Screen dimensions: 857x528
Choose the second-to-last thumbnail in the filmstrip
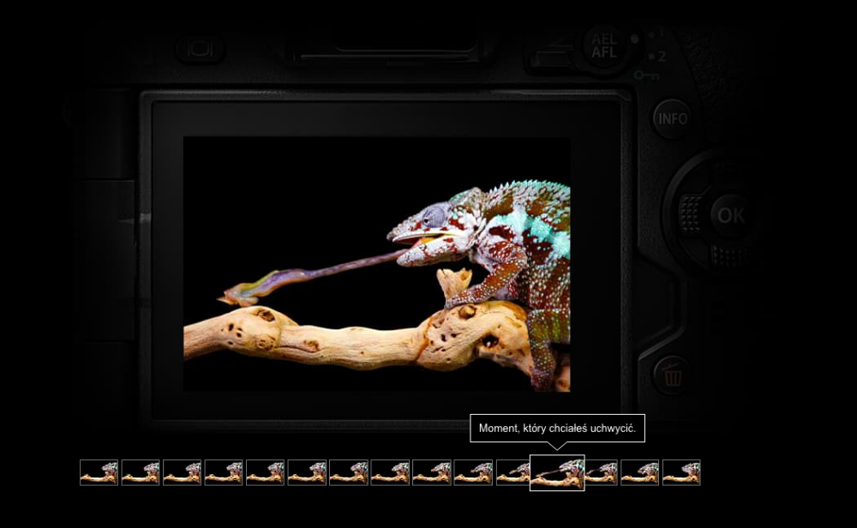640,473
